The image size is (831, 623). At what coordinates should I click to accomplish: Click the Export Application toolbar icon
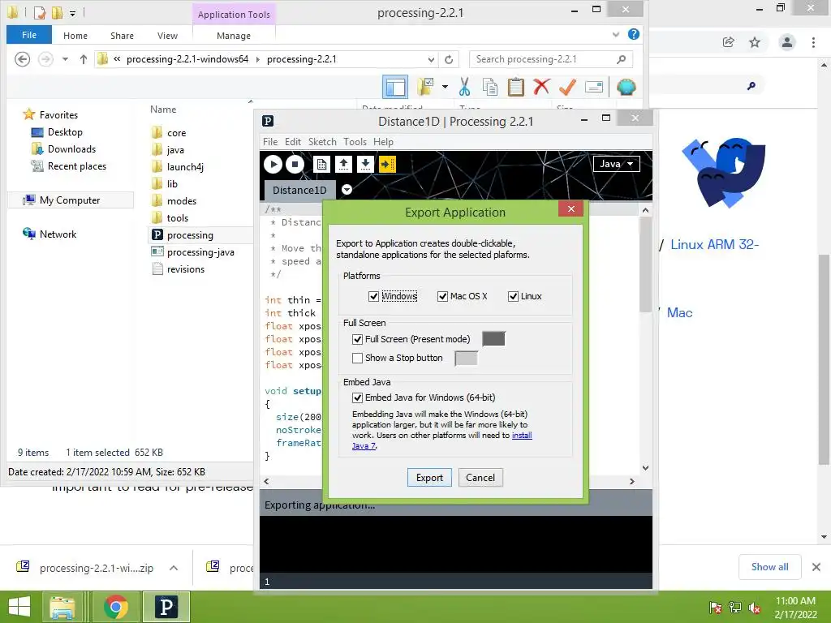(387, 164)
